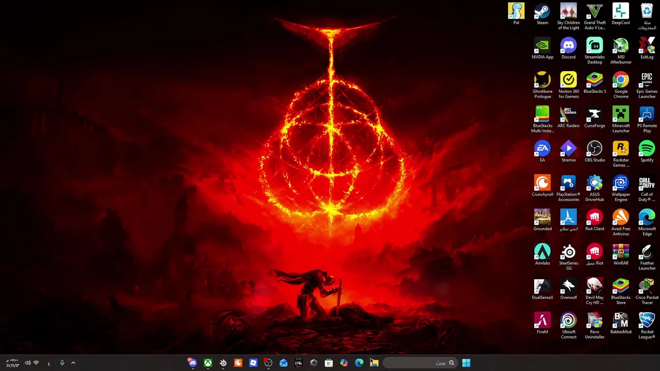Open NVIDIA App desktop icon
660x371 pixels.
pos(542,49)
